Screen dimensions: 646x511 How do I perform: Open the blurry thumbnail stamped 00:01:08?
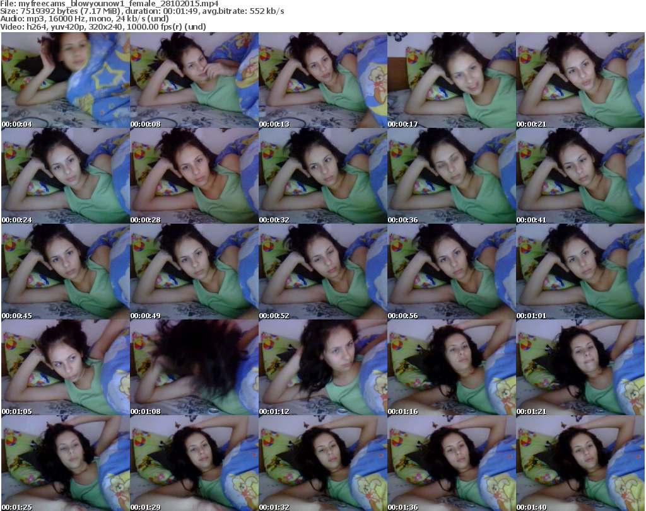pyautogui.click(x=194, y=367)
